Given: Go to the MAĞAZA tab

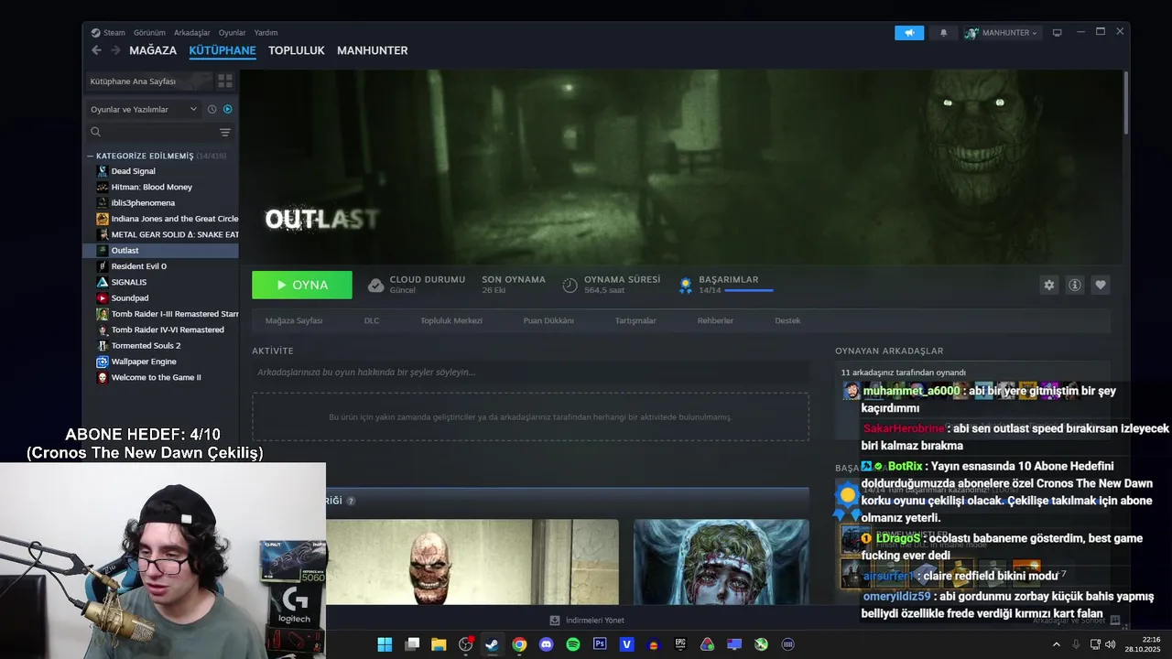Looking at the screenshot, I should pyautogui.click(x=153, y=50).
